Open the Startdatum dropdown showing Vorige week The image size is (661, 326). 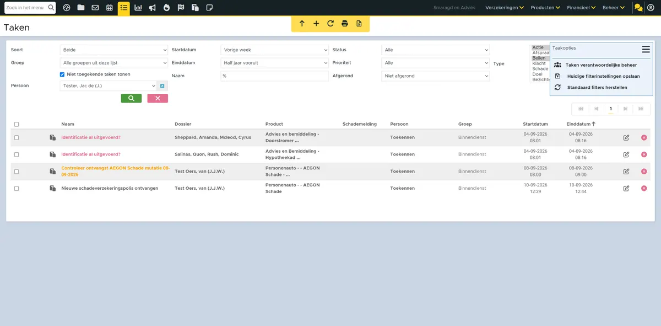tap(274, 50)
